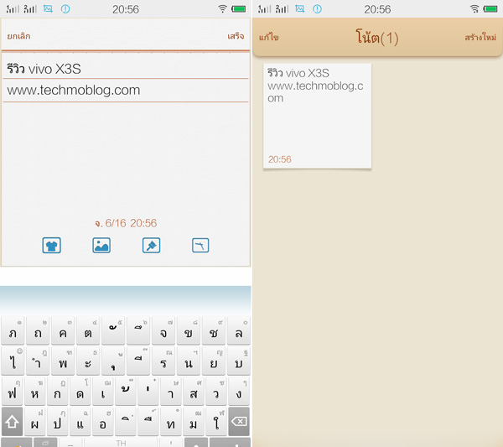Viewport: 503px width, 447px height.
Task: Tap the blue picture notification icon on the editor screen
Action: 48,8
